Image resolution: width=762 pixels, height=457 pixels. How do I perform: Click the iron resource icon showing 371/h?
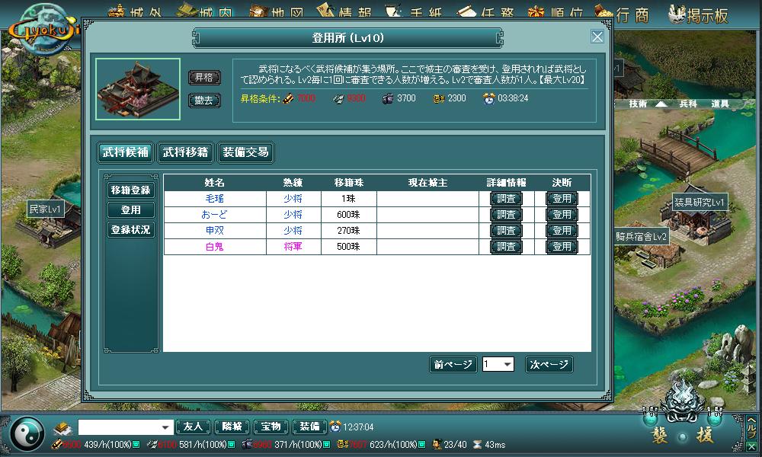tap(247, 444)
